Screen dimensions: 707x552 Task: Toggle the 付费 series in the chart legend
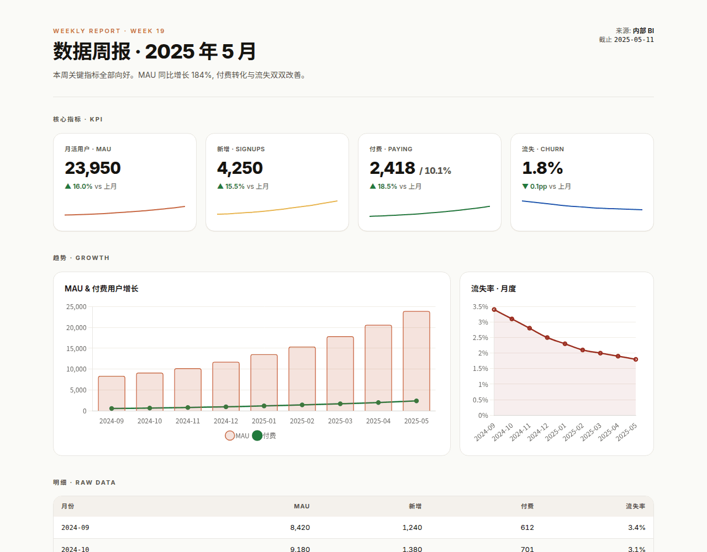264,436
